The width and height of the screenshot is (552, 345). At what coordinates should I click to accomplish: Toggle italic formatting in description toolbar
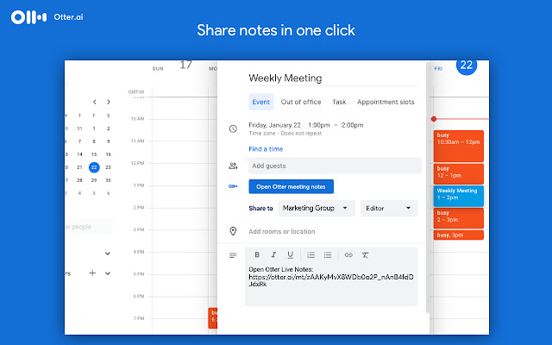coord(273,254)
